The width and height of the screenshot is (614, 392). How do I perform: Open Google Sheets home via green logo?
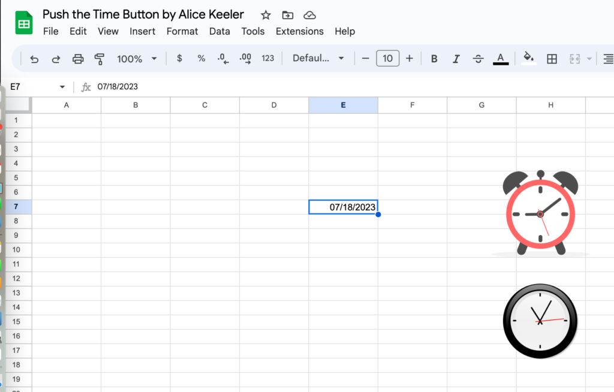click(x=24, y=23)
